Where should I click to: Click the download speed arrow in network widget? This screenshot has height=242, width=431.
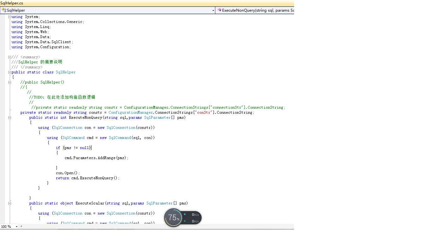click(185, 221)
